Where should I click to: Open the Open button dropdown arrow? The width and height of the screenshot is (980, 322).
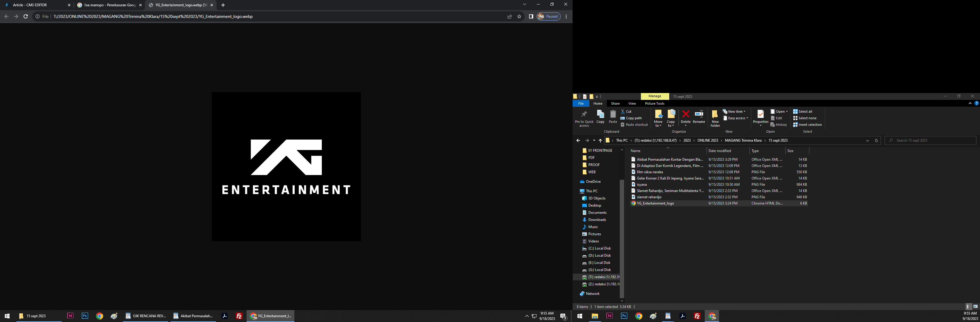(787, 112)
